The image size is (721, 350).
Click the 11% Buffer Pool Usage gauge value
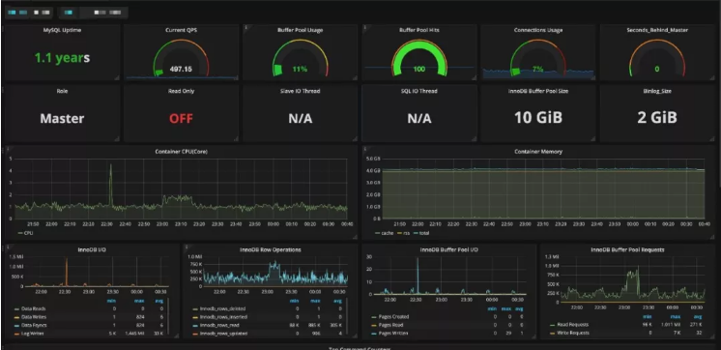(x=300, y=70)
